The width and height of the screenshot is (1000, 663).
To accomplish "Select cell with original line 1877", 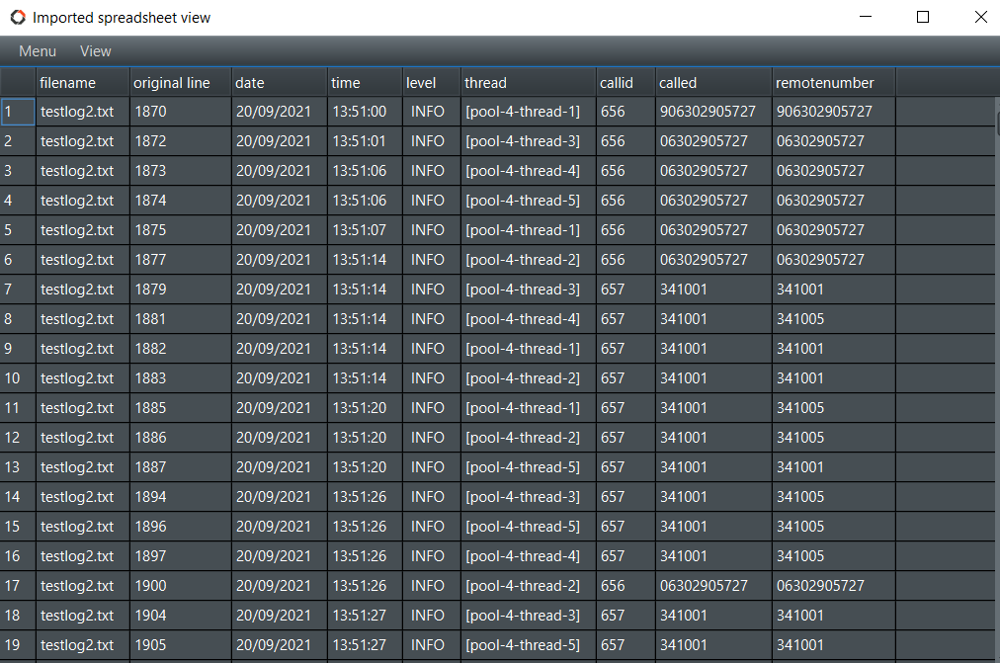I will [181, 260].
